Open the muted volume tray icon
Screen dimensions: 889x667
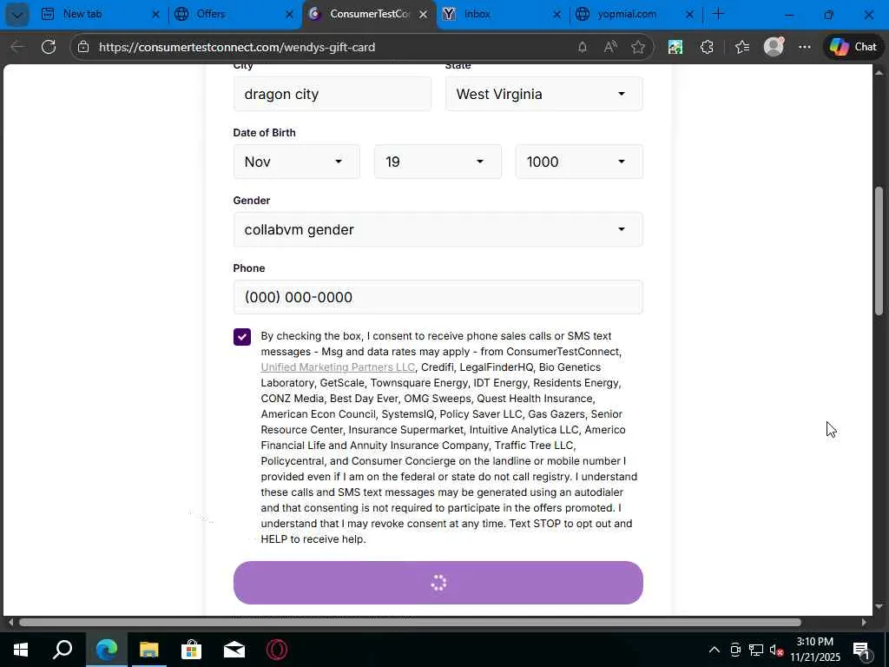(x=776, y=650)
